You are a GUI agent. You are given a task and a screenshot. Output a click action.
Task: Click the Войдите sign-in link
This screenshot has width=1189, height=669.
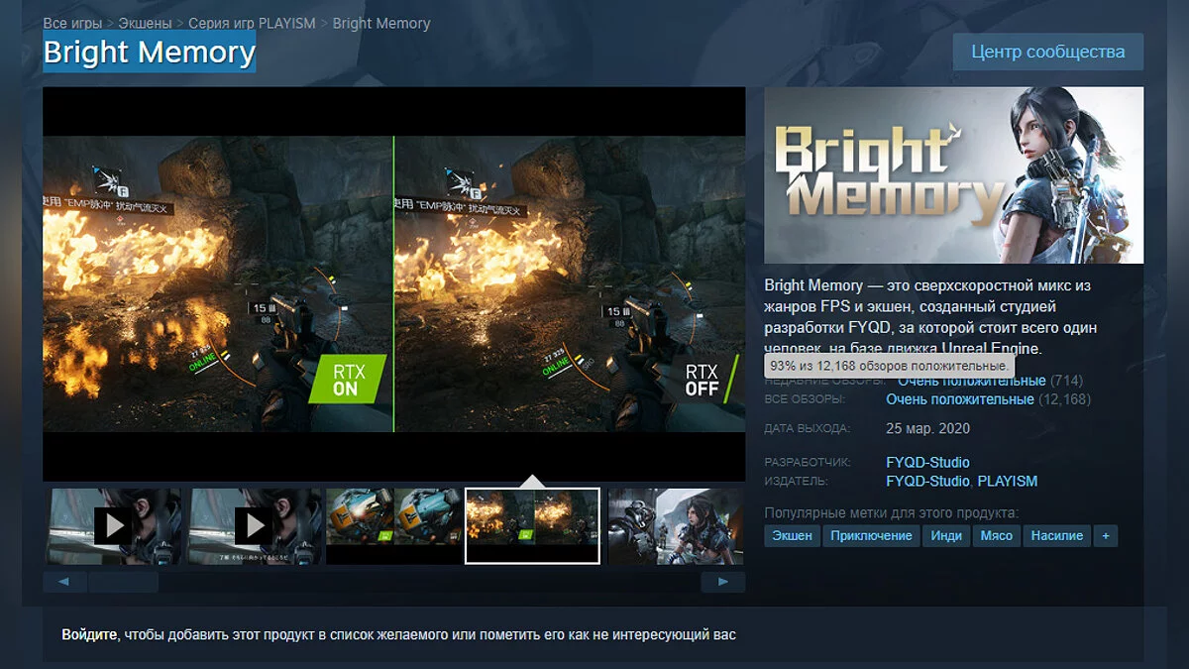tap(89, 634)
